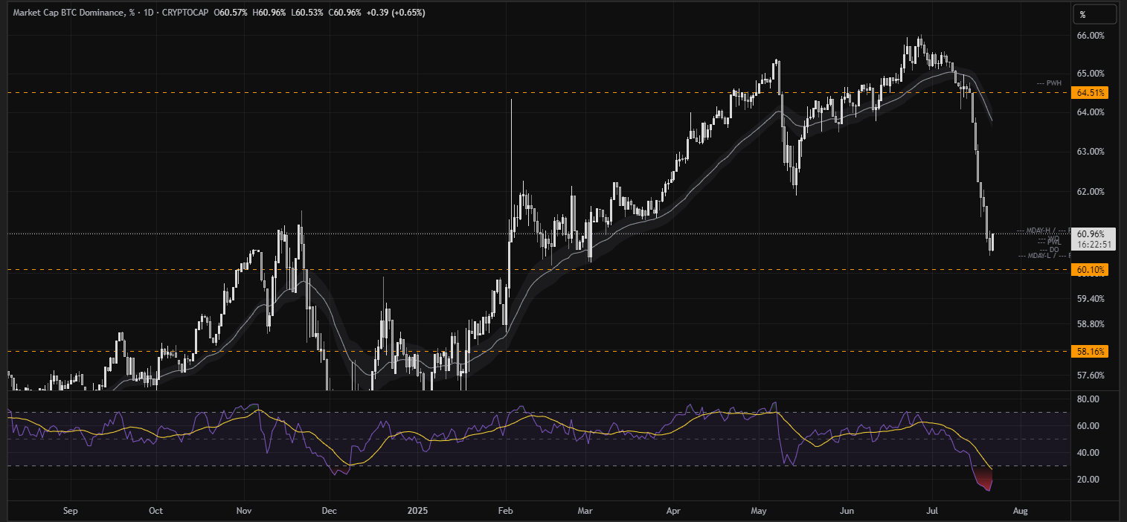Screen dimensions: 1127x522
Task: Select the orange 58.16% price label
Action: 1089,351
